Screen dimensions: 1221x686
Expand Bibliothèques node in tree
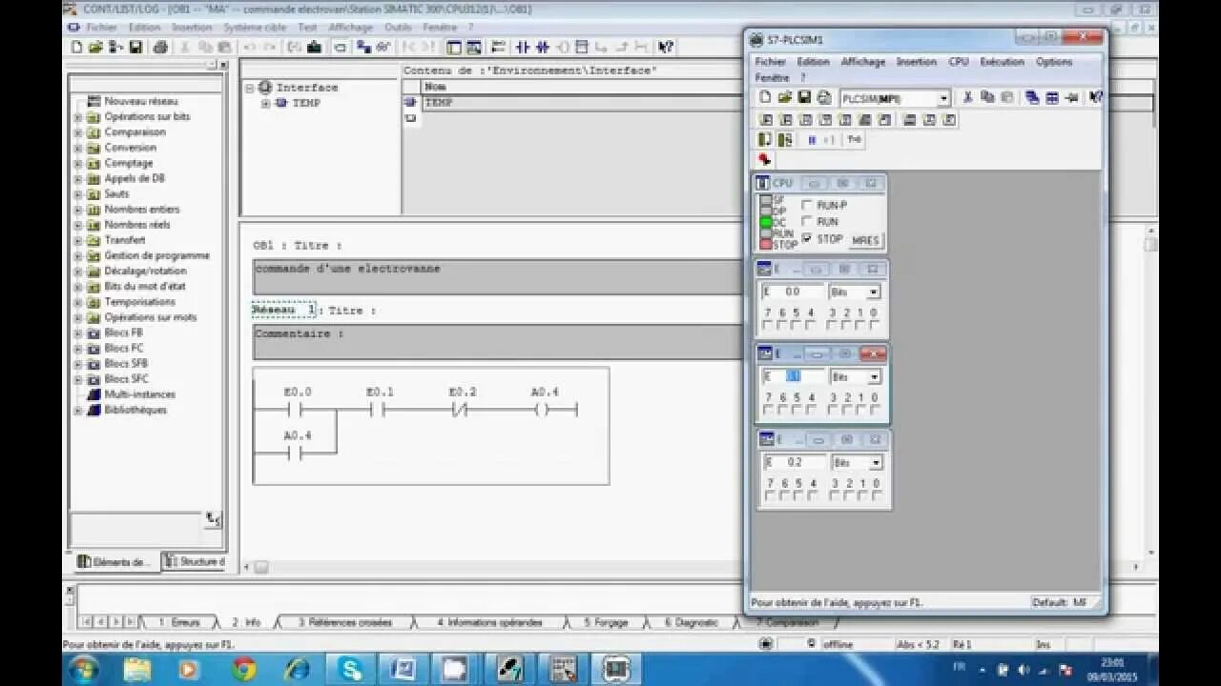(x=78, y=411)
